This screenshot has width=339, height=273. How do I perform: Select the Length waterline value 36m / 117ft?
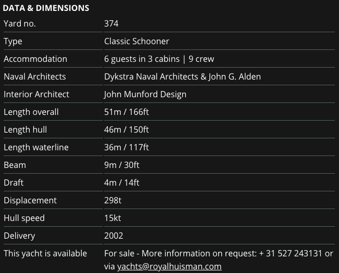pos(127,147)
